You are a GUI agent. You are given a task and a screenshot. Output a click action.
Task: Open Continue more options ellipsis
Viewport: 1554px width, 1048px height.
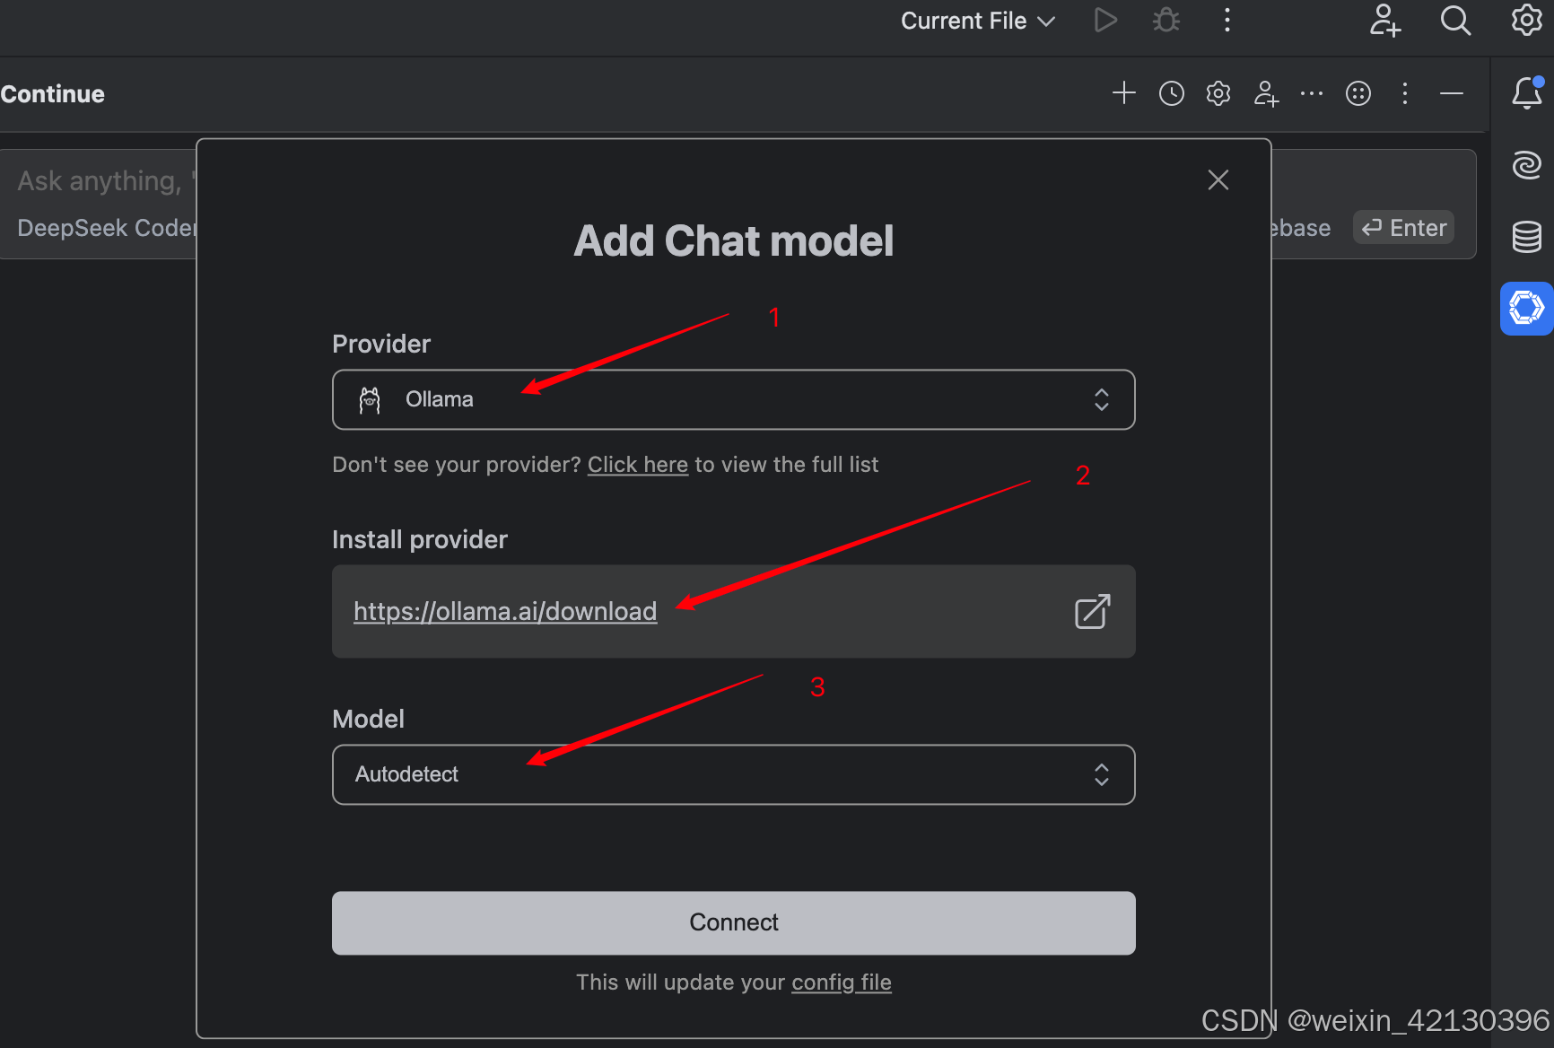click(x=1312, y=93)
